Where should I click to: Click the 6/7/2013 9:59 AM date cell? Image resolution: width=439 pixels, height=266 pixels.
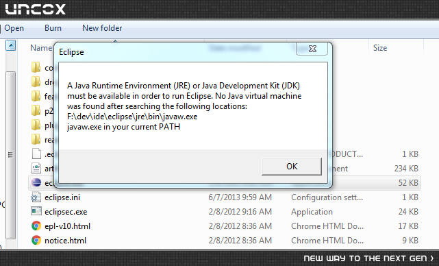click(x=240, y=197)
